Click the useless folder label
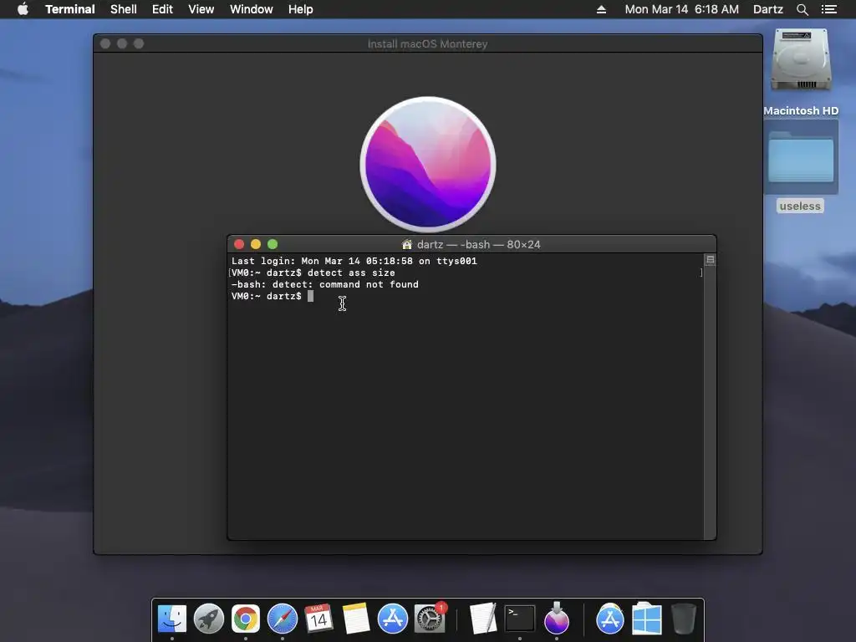This screenshot has height=642, width=856. pyautogui.click(x=800, y=206)
